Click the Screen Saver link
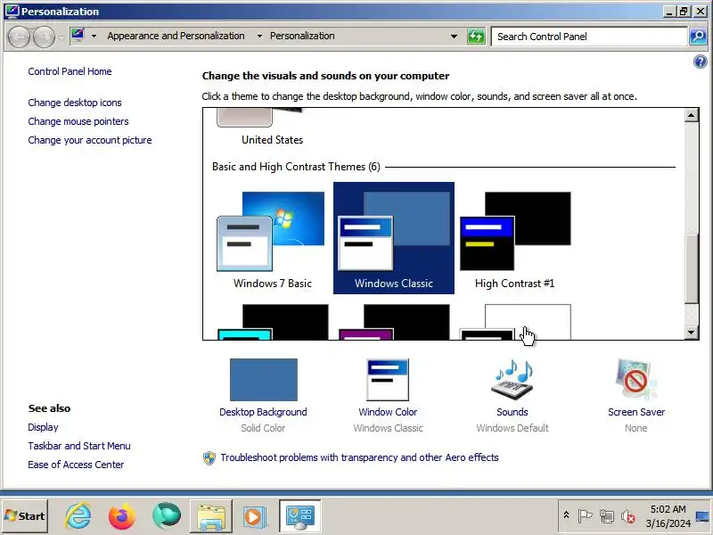Screen dimensions: 713x535 (x=636, y=412)
